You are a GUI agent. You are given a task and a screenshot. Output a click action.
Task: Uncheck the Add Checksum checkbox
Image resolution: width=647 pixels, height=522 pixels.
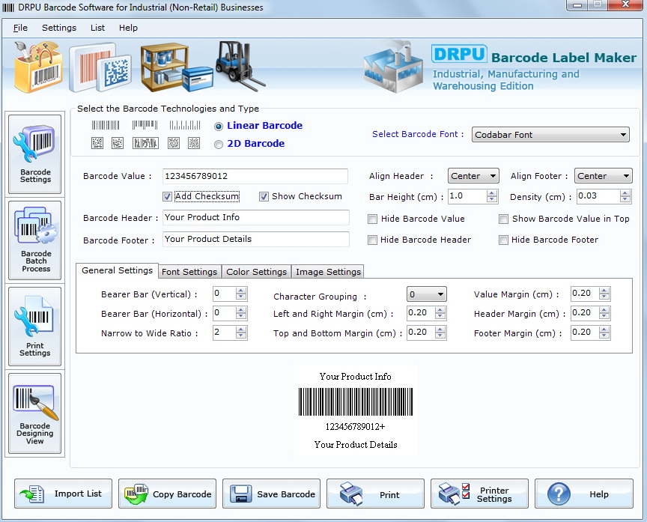[x=167, y=197]
